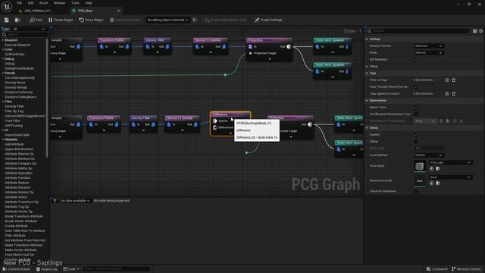Click Content Drawer in the status bar
The image size is (485, 273).
point(17,269)
